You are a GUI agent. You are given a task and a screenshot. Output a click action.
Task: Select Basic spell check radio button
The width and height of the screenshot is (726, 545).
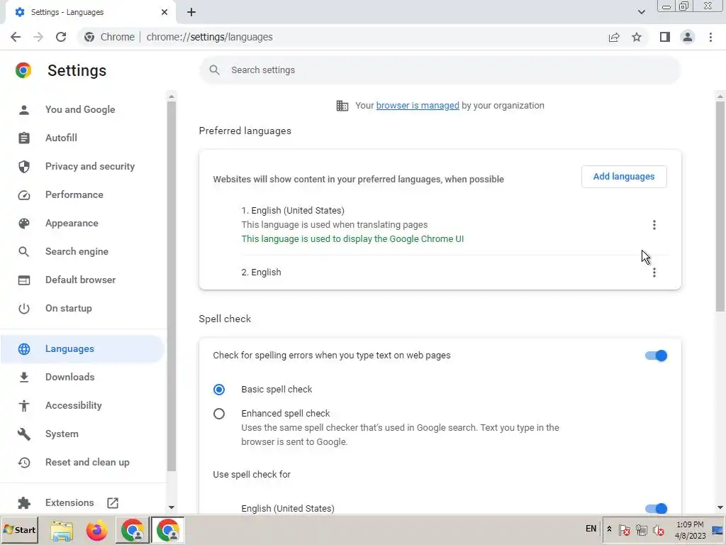point(219,390)
